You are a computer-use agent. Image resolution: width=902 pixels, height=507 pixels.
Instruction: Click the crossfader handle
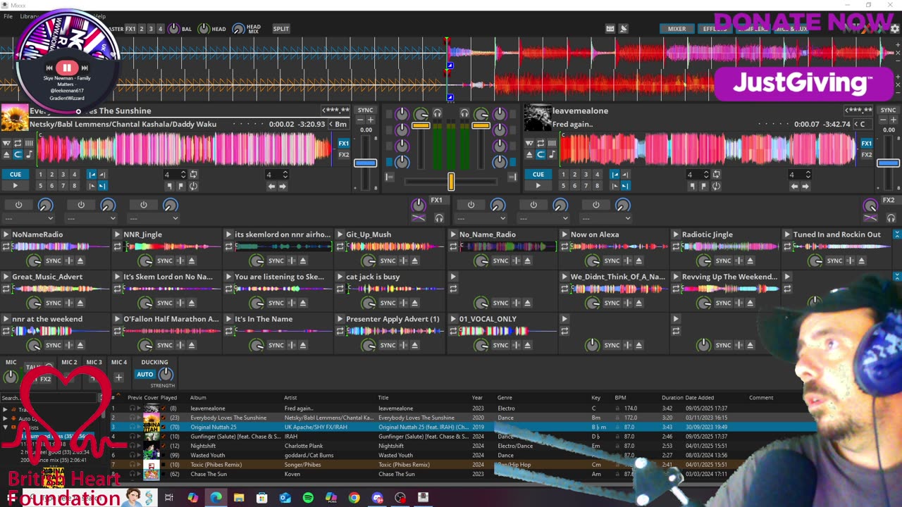pos(451,182)
